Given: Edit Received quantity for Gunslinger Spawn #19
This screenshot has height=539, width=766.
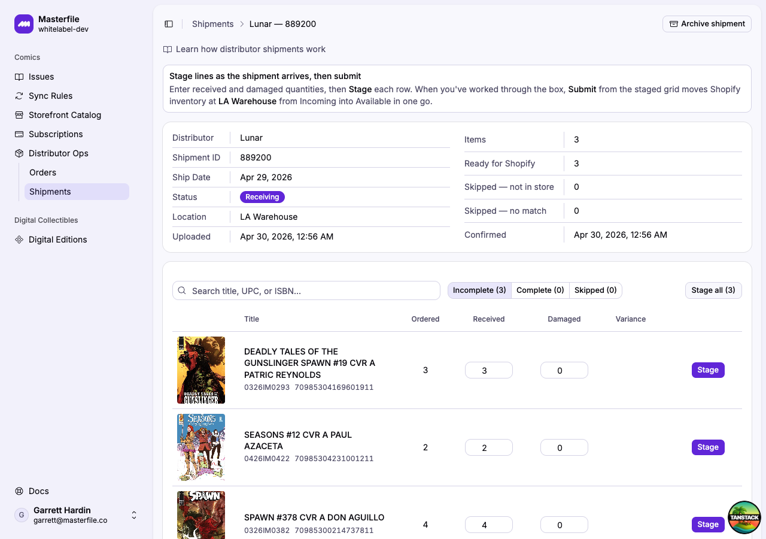Looking at the screenshot, I should [489, 370].
